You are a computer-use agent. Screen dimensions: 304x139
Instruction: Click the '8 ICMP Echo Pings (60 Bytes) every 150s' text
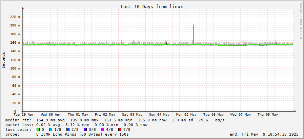(82, 134)
